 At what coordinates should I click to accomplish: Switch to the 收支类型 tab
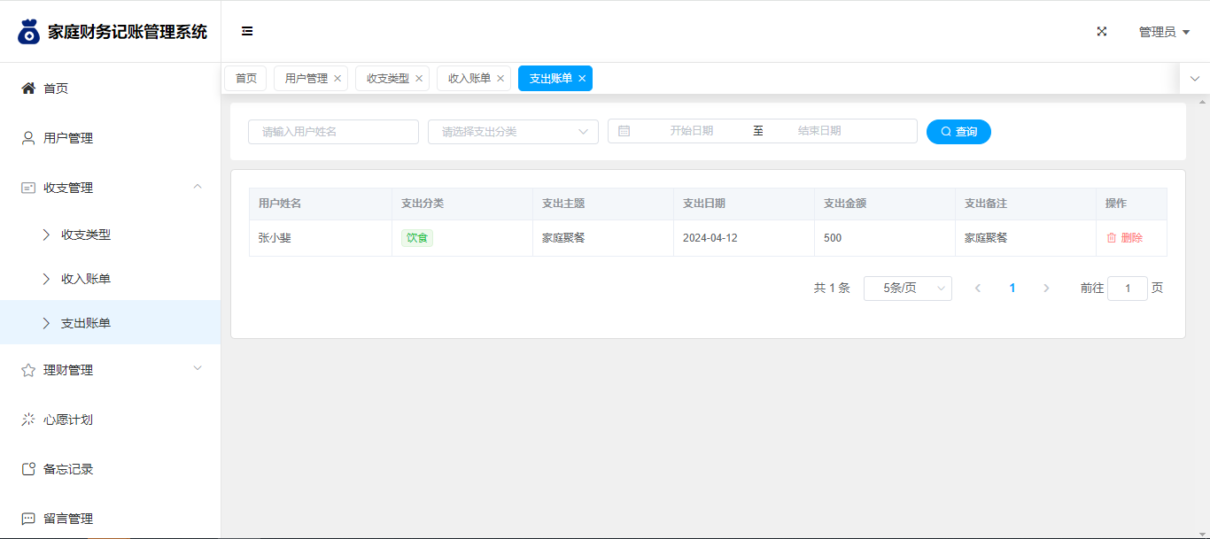(x=387, y=79)
